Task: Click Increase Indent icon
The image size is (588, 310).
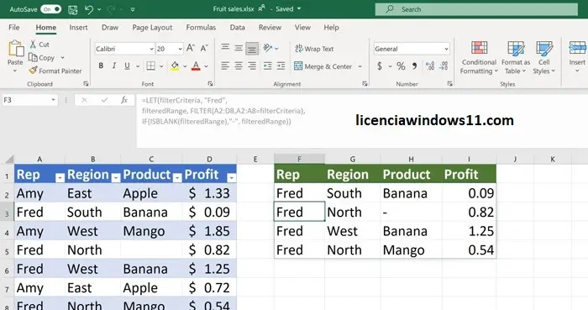Action: click(x=281, y=66)
